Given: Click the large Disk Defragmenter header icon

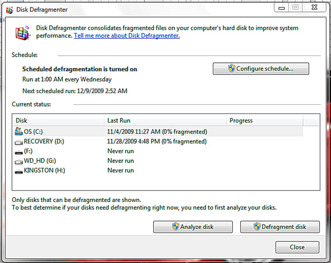Looking at the screenshot, I should point(23,33).
